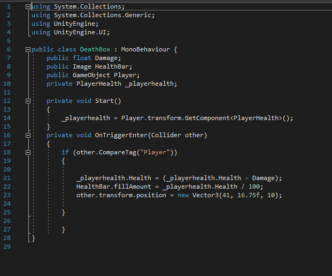Collapse the DeathBox class on line 6

pos(28,50)
